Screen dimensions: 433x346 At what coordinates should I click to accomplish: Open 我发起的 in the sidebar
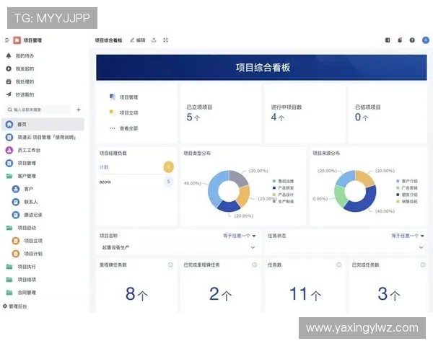tap(20, 68)
